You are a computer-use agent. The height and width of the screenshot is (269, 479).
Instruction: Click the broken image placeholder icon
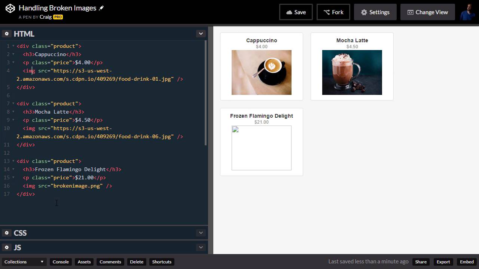[x=235, y=130]
